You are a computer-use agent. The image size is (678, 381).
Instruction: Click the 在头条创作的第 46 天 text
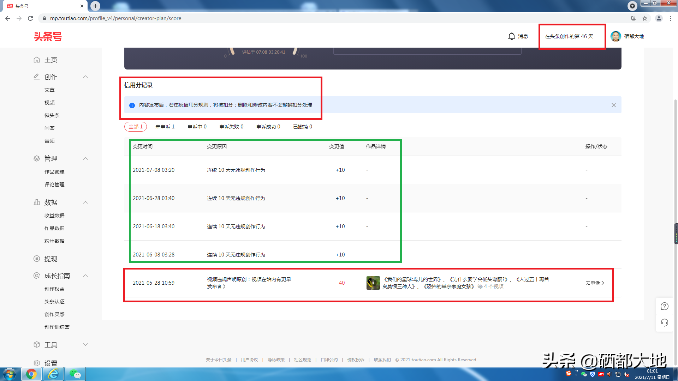point(569,36)
